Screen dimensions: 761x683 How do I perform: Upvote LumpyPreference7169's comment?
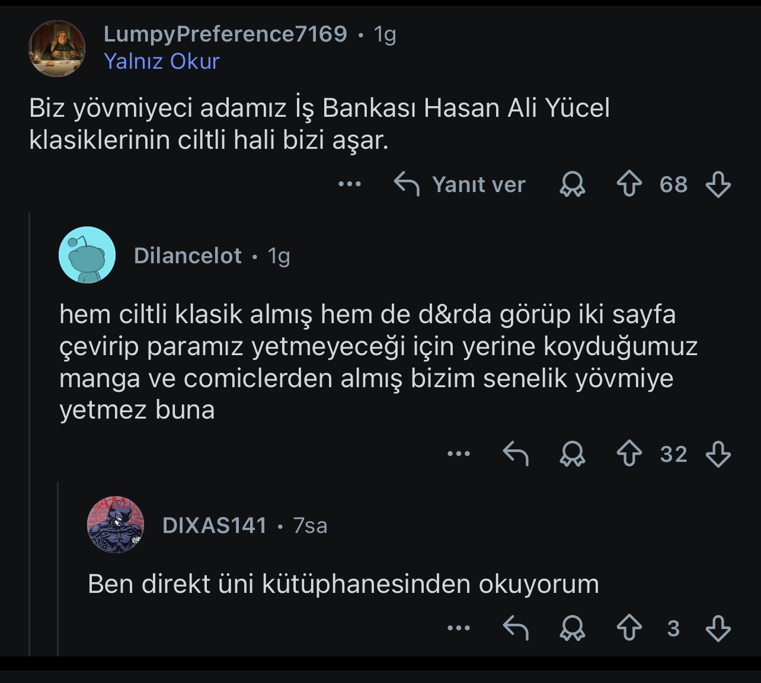click(x=629, y=184)
